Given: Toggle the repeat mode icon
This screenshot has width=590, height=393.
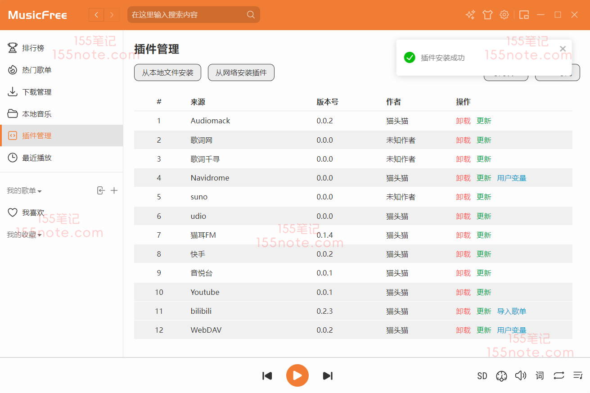Looking at the screenshot, I should point(559,376).
